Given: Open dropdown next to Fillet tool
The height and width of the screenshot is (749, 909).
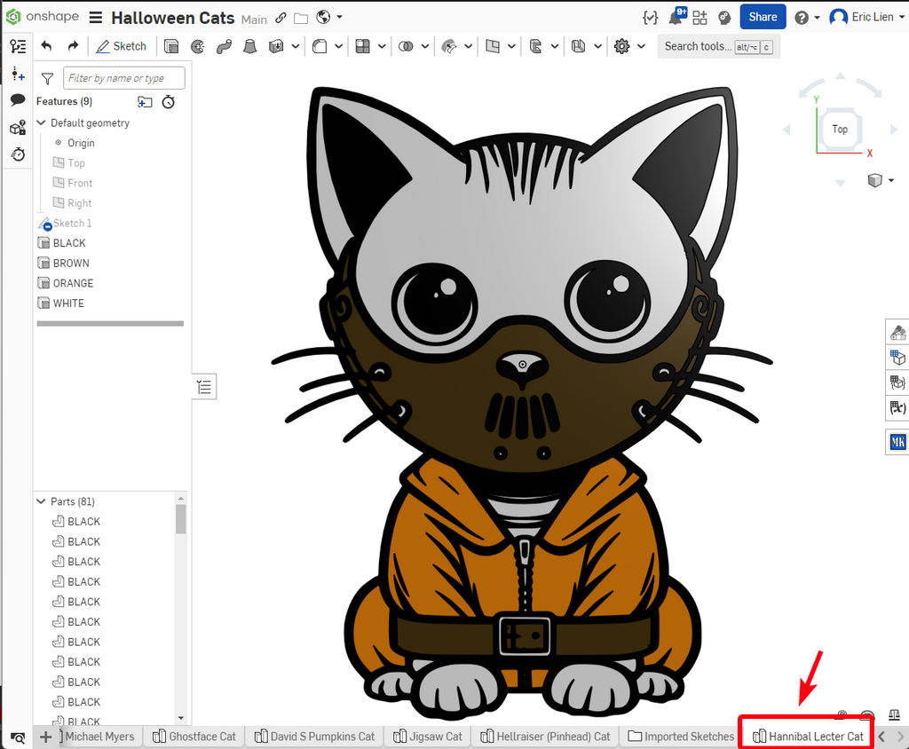Looking at the screenshot, I should pyautogui.click(x=338, y=46).
